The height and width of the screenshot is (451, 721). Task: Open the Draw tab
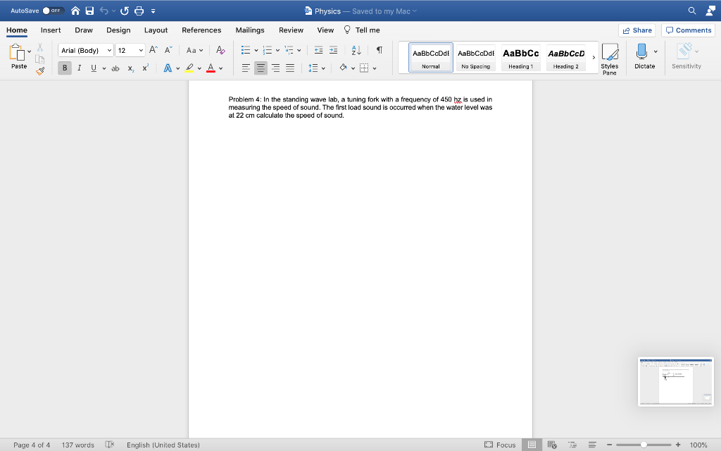pos(84,30)
